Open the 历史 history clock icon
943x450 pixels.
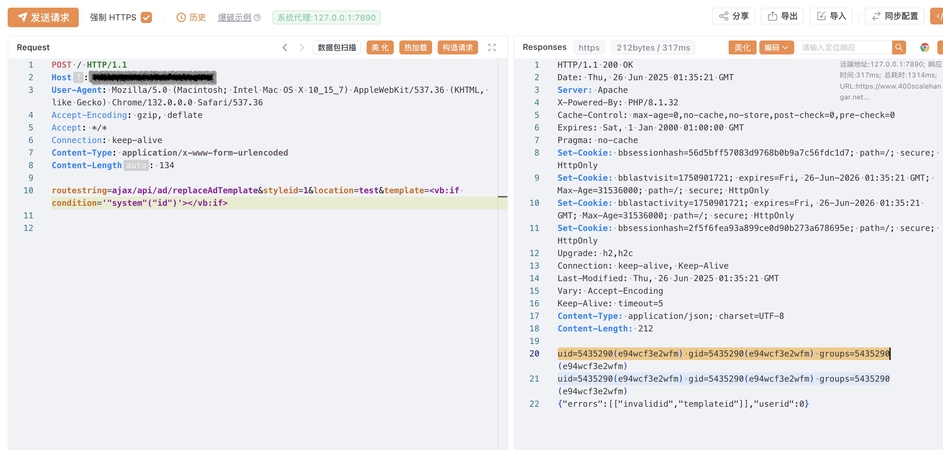tap(181, 17)
